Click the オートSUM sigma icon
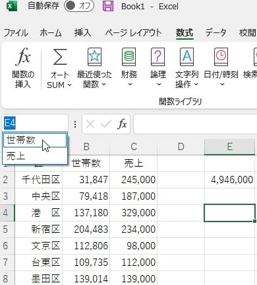The height and width of the screenshot is (285, 257). [x=59, y=57]
